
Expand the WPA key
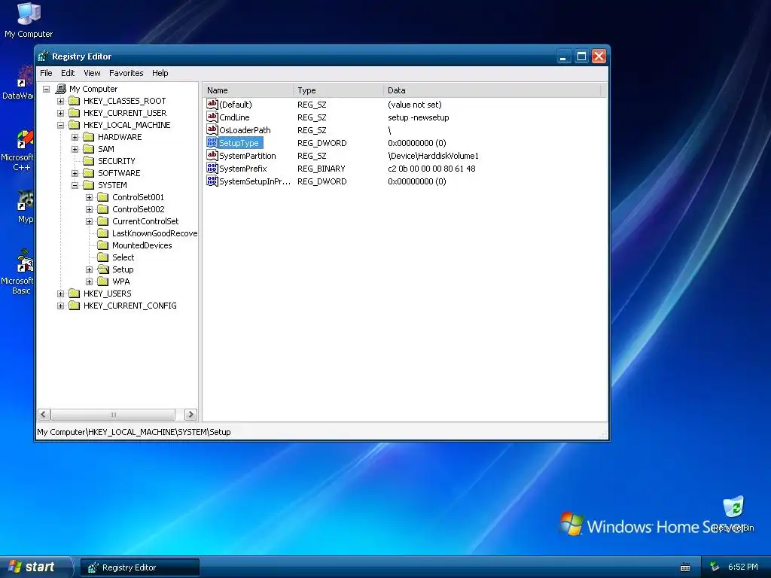[x=89, y=281]
